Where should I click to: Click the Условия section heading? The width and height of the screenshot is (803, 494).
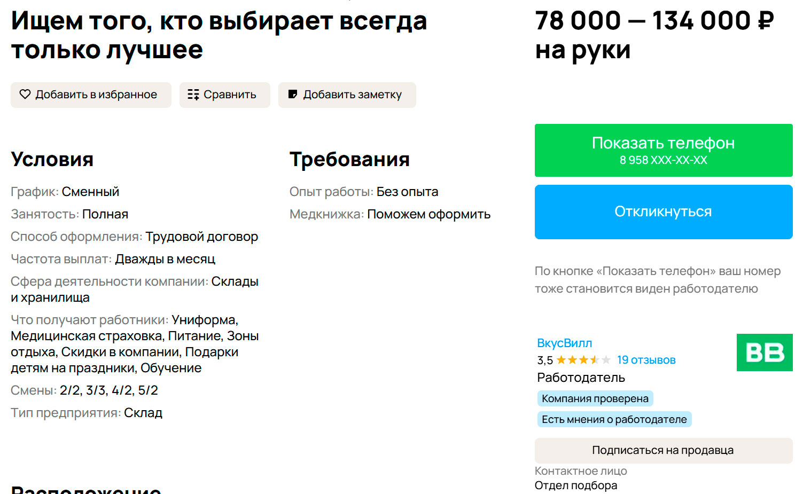[x=52, y=159]
